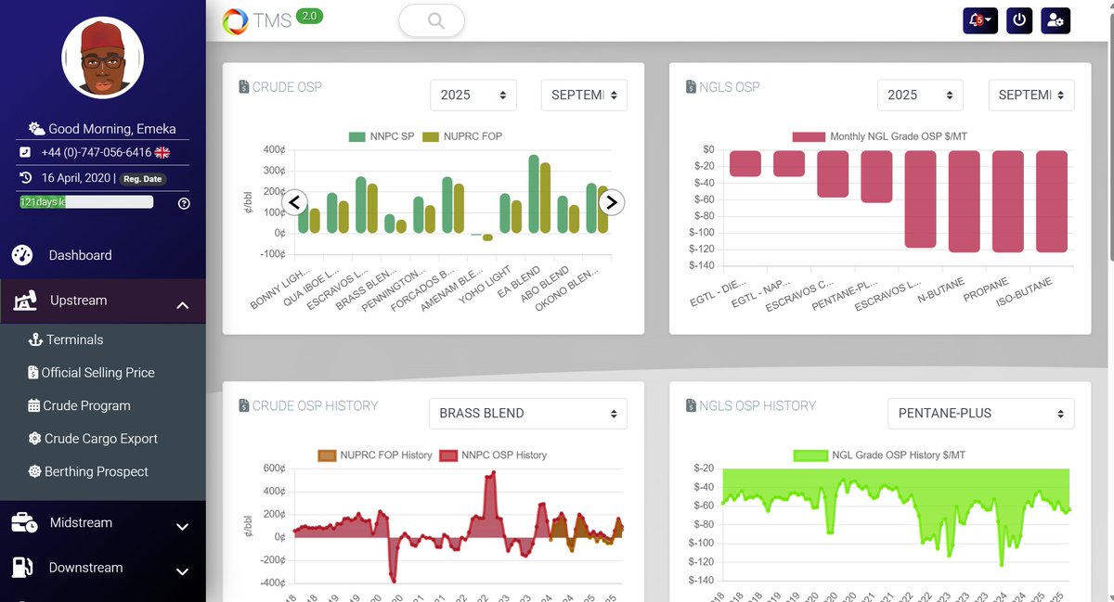1114x602 pixels.
Task: Open the Crude Cargo Export page
Action: point(103,439)
